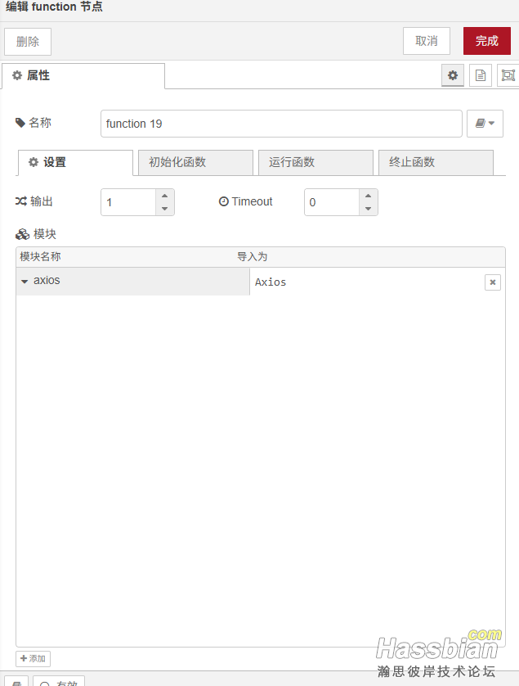
Task: Add a new module with the 添加 button
Action: tap(33, 658)
